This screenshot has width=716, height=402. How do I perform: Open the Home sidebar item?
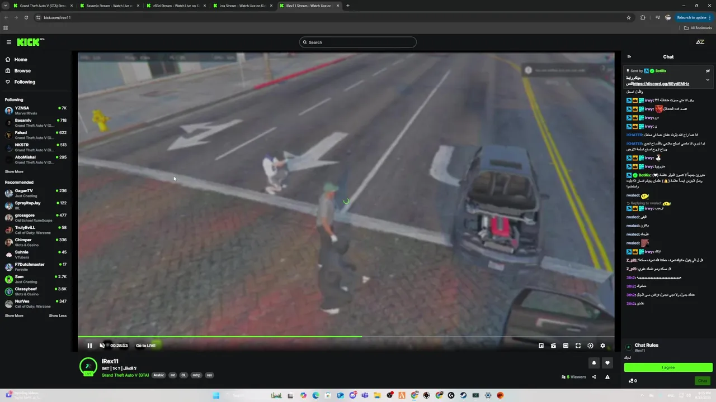click(21, 60)
